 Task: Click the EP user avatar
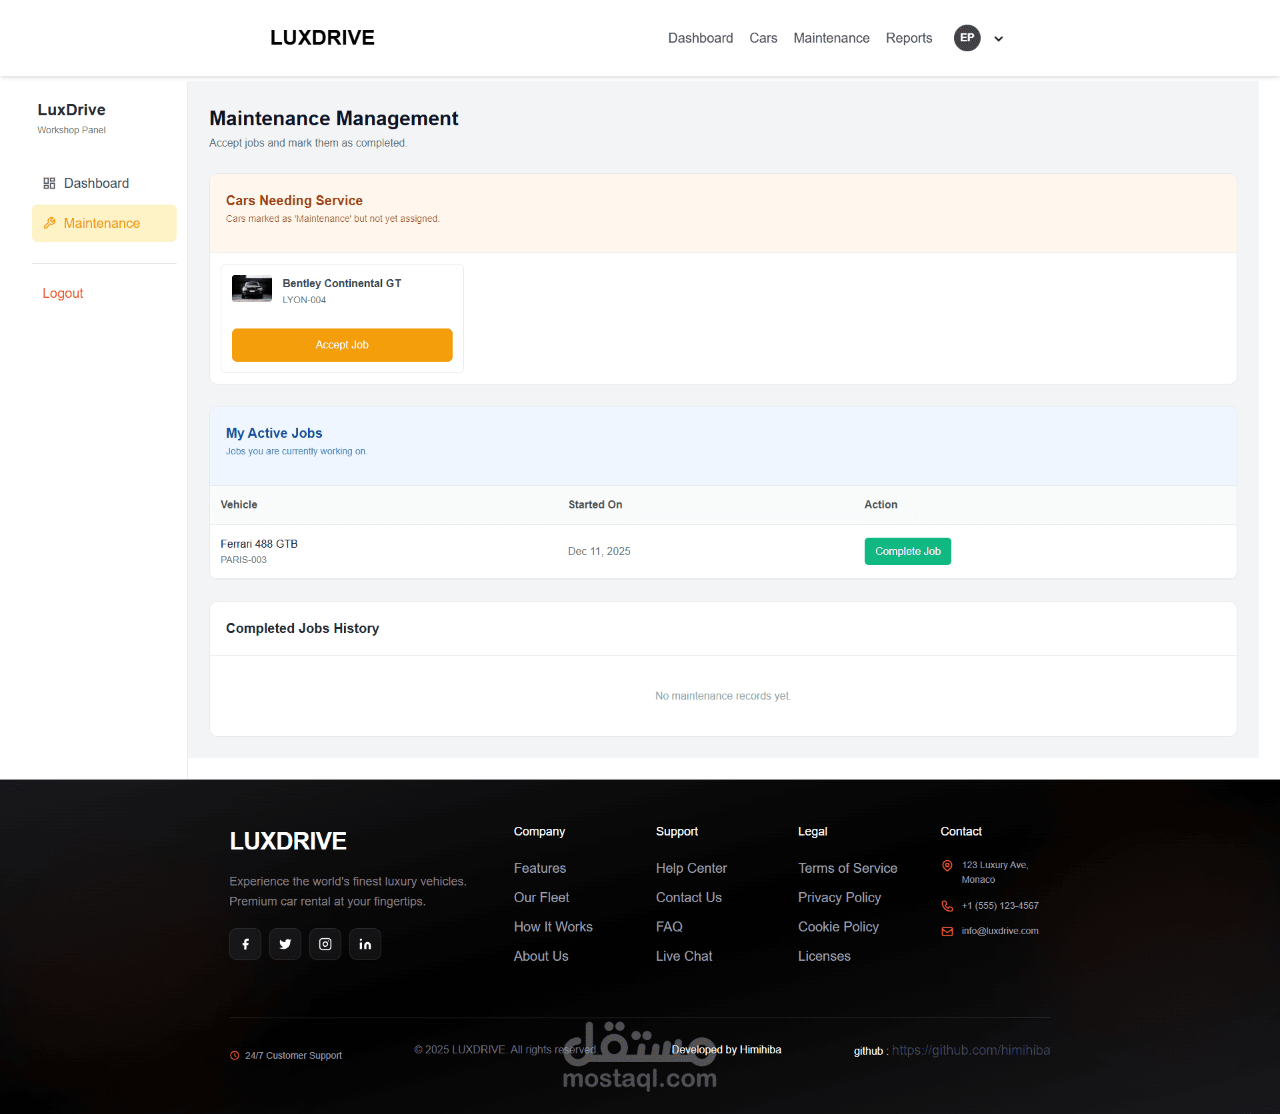tap(967, 38)
